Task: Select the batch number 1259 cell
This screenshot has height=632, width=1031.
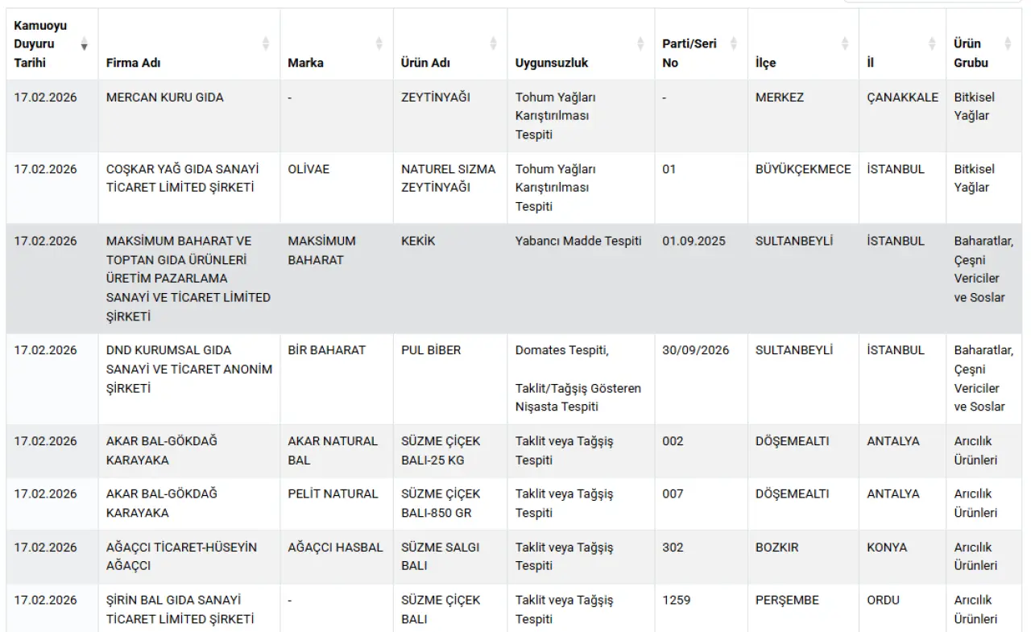Action: tap(677, 600)
